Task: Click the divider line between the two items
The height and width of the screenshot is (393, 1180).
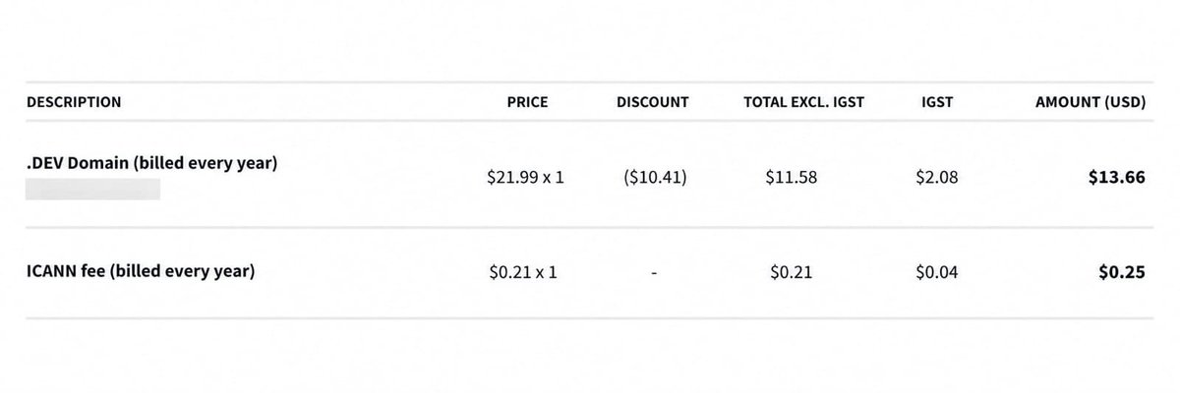Action: tap(590, 228)
